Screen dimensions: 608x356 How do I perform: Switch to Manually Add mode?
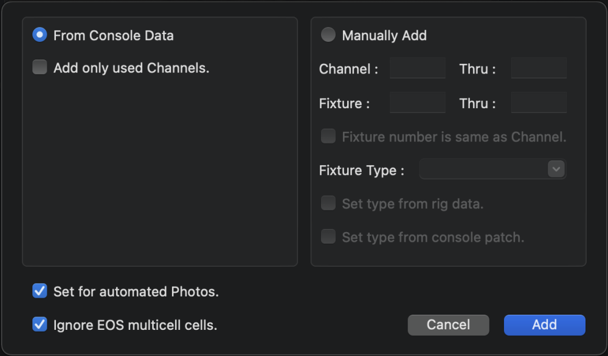pyautogui.click(x=328, y=35)
